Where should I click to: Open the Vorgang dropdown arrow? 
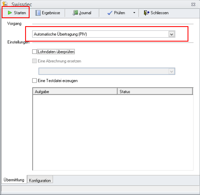(x=172, y=34)
